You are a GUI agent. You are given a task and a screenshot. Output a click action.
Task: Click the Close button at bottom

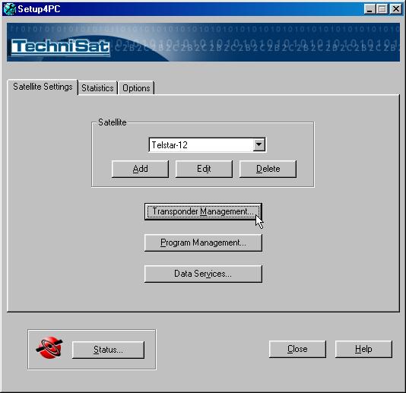297,349
